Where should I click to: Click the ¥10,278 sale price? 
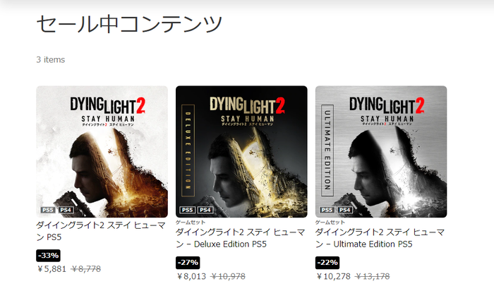[x=333, y=277]
